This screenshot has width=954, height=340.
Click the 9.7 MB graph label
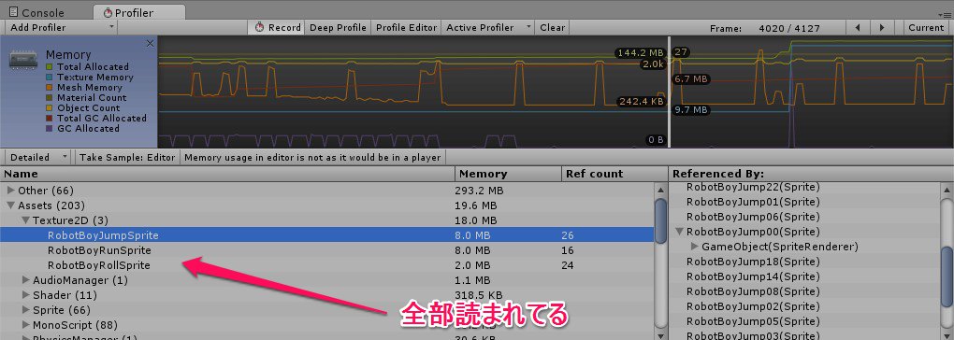(692, 110)
